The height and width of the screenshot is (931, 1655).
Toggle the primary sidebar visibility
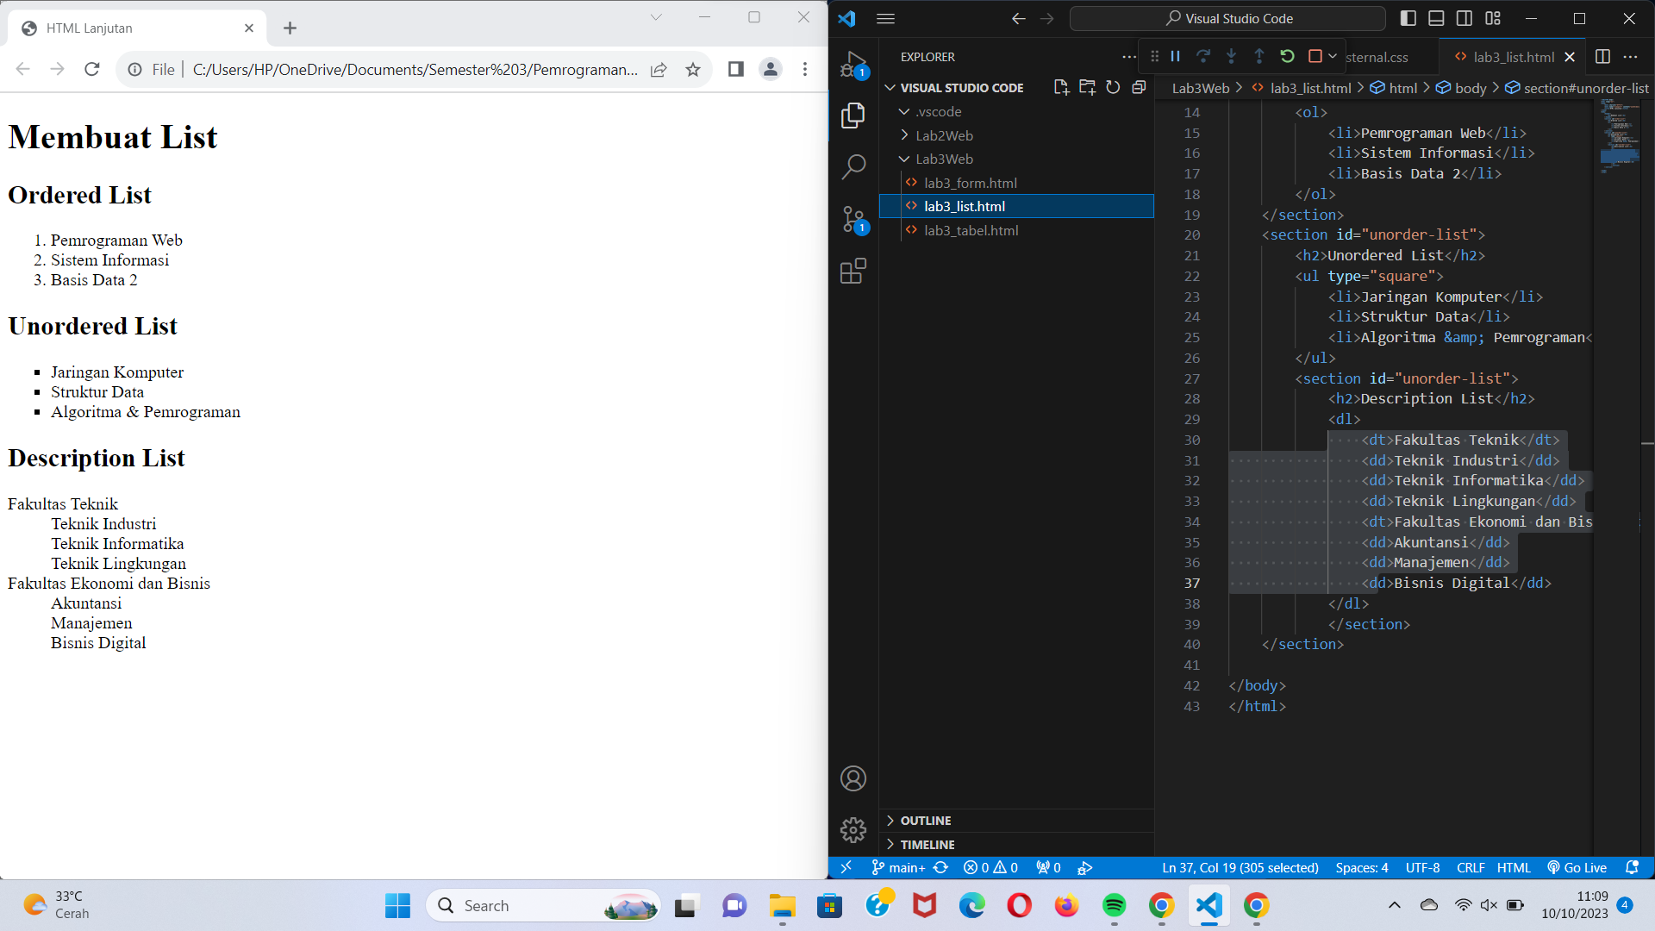pos(1408,18)
